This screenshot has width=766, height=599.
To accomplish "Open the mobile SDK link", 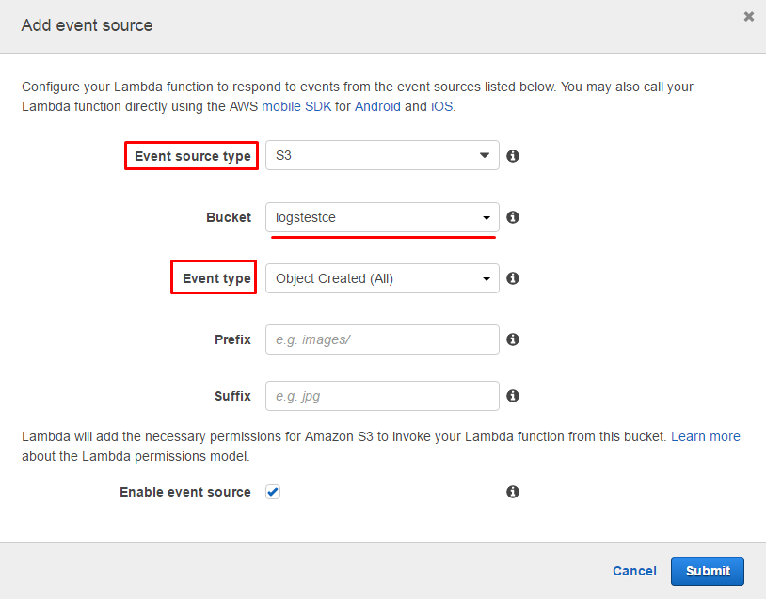I will [296, 106].
